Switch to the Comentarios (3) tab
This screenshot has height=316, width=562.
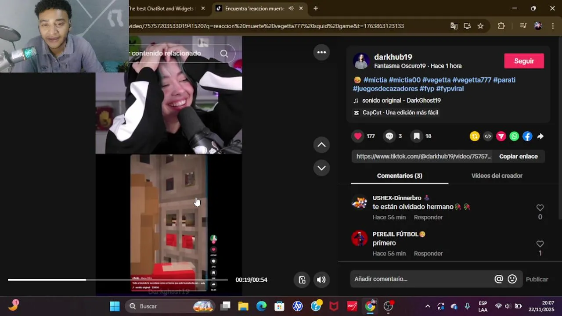pyautogui.click(x=400, y=176)
